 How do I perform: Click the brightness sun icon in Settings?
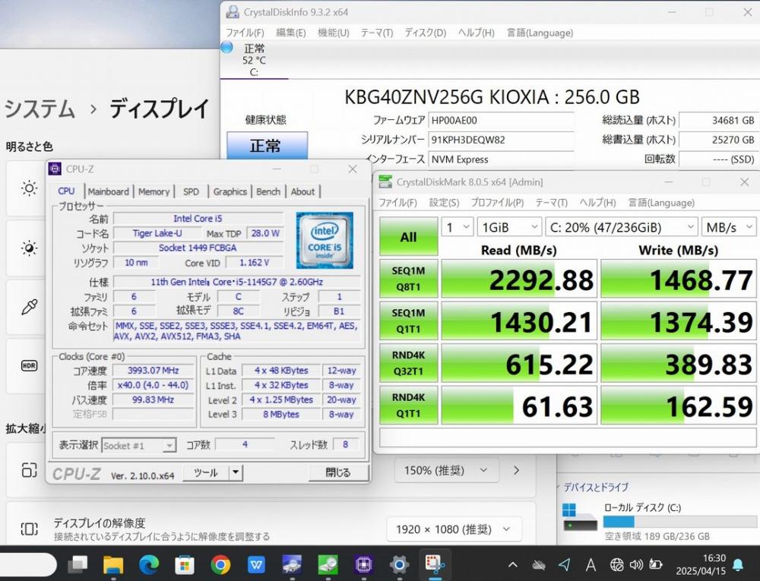coord(29,188)
